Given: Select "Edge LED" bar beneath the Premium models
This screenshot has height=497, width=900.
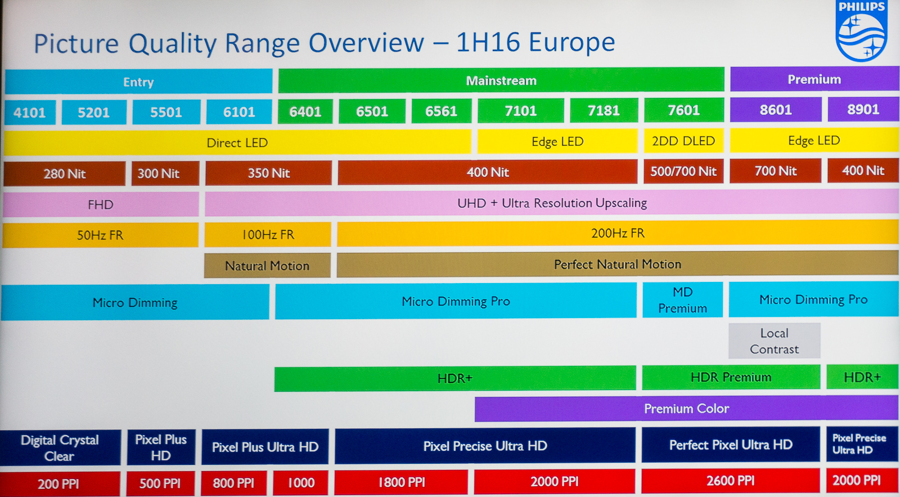Looking at the screenshot, I should click(x=814, y=140).
